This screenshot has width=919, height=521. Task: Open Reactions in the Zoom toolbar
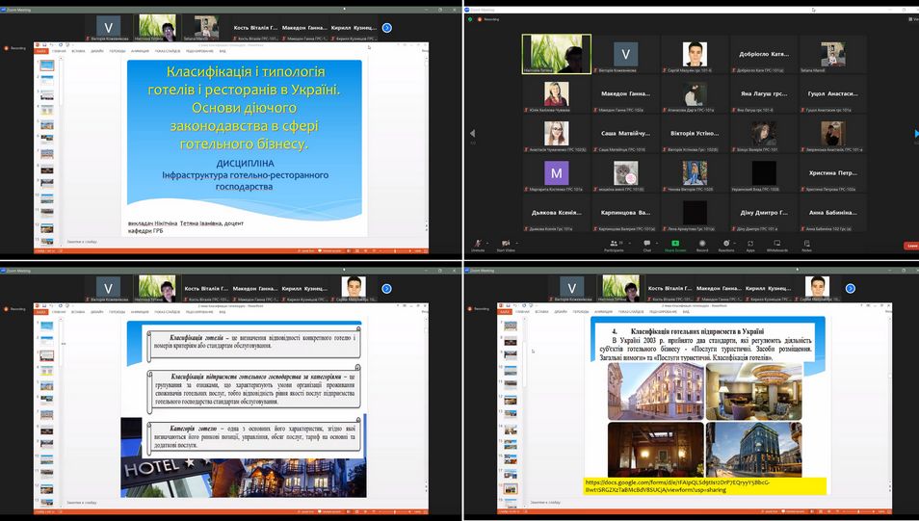tap(726, 245)
